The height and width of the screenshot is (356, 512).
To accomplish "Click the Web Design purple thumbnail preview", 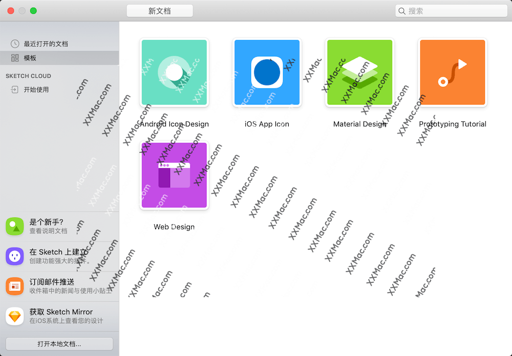I will point(174,175).
